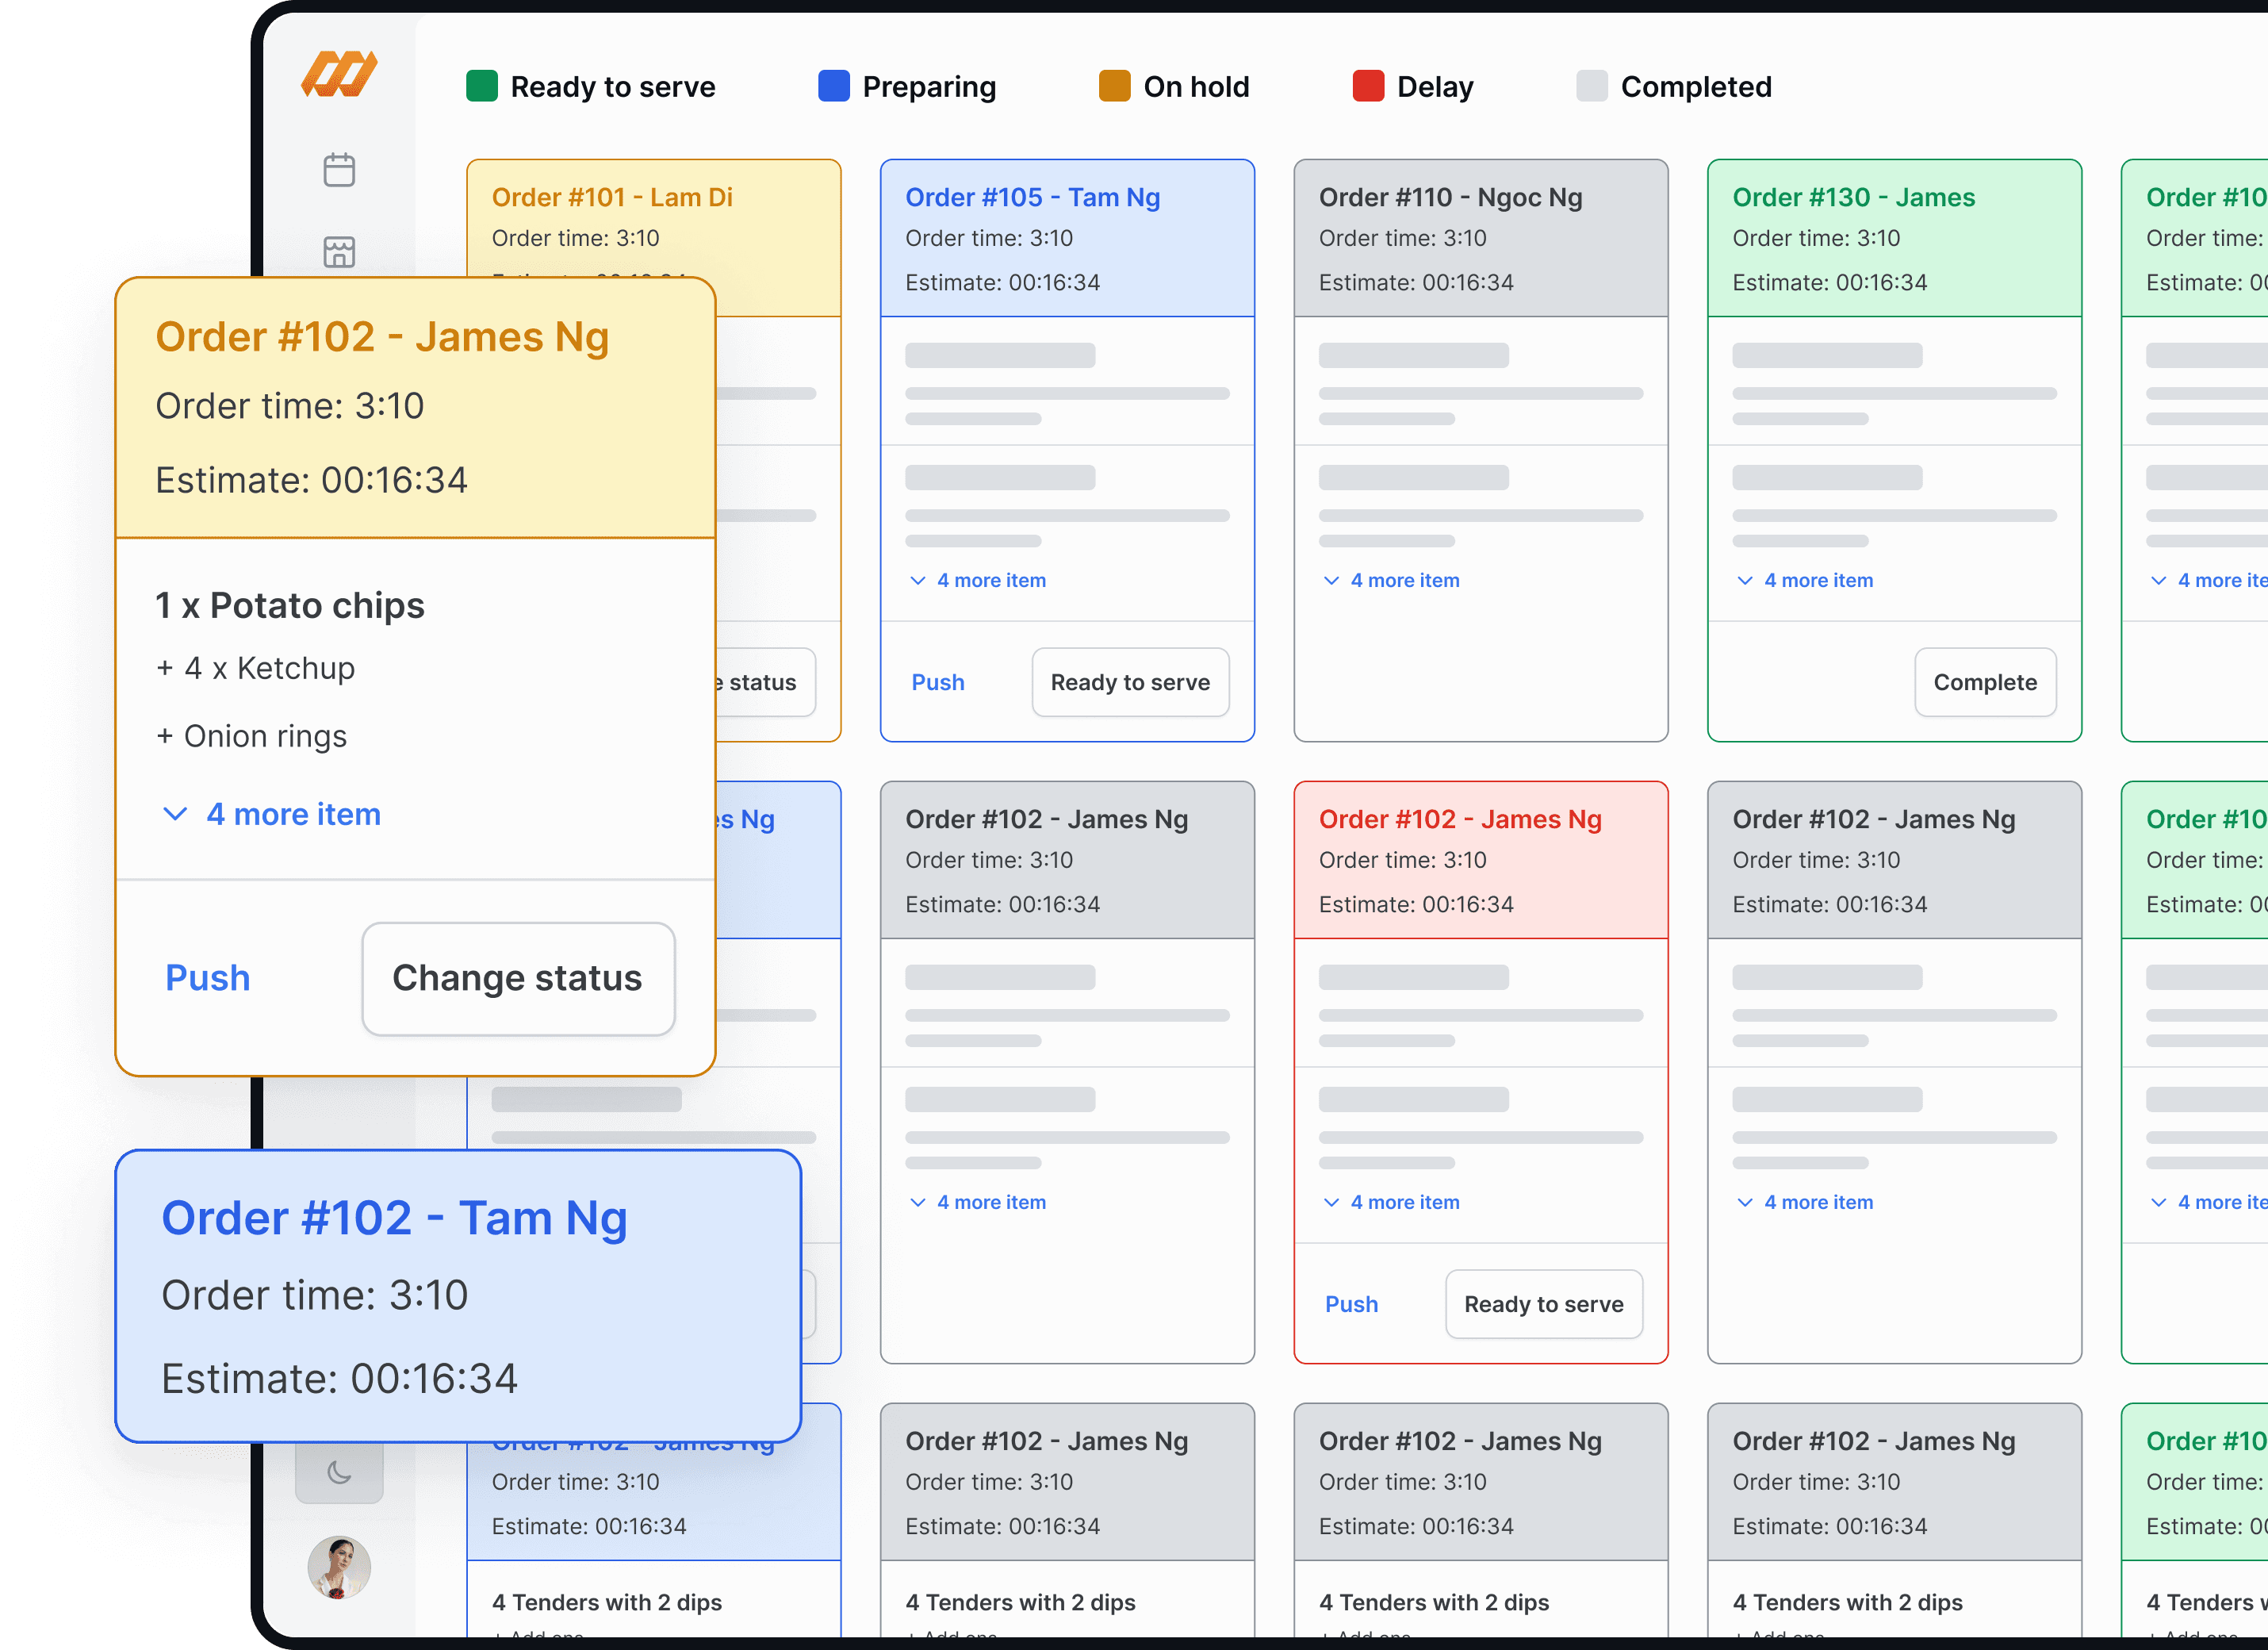Screen dimensions: 2268x1650
Task: Filter by Completed legend
Action: (x=1674, y=87)
